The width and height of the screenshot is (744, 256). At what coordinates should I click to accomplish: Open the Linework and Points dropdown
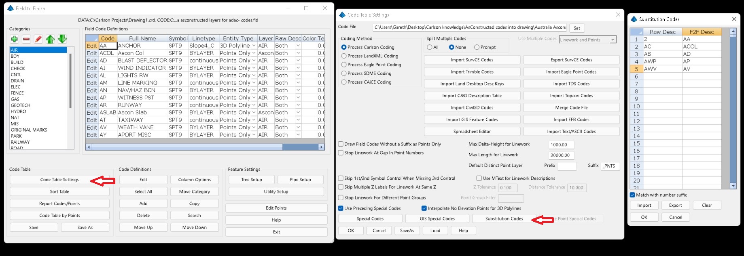(613, 40)
